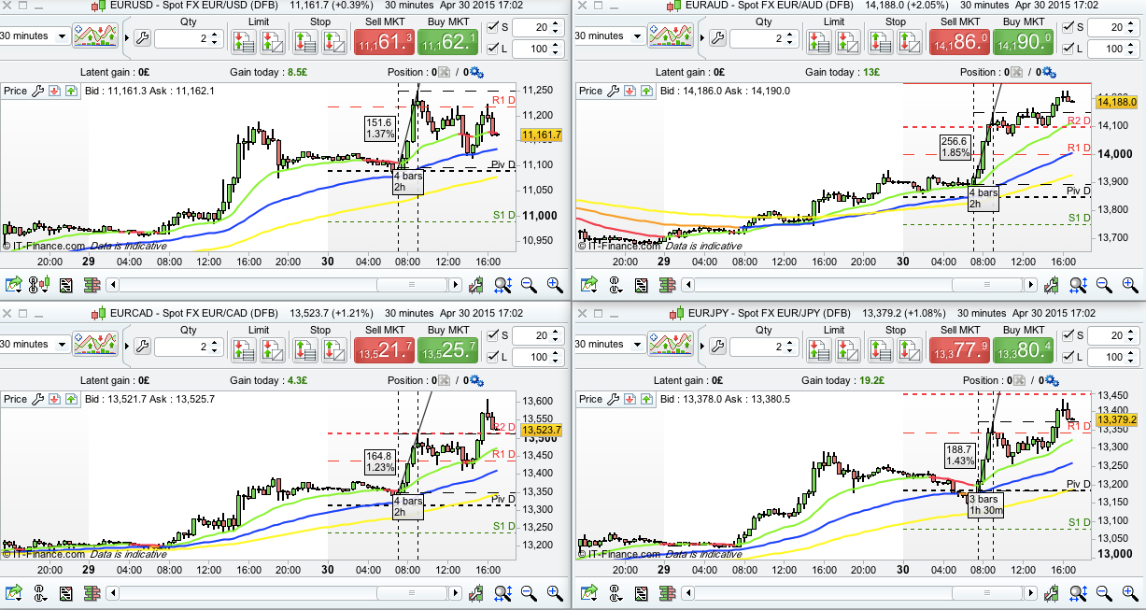
Task: Open drawing tools icon in EURAUD chart
Action: [x=1051, y=284]
